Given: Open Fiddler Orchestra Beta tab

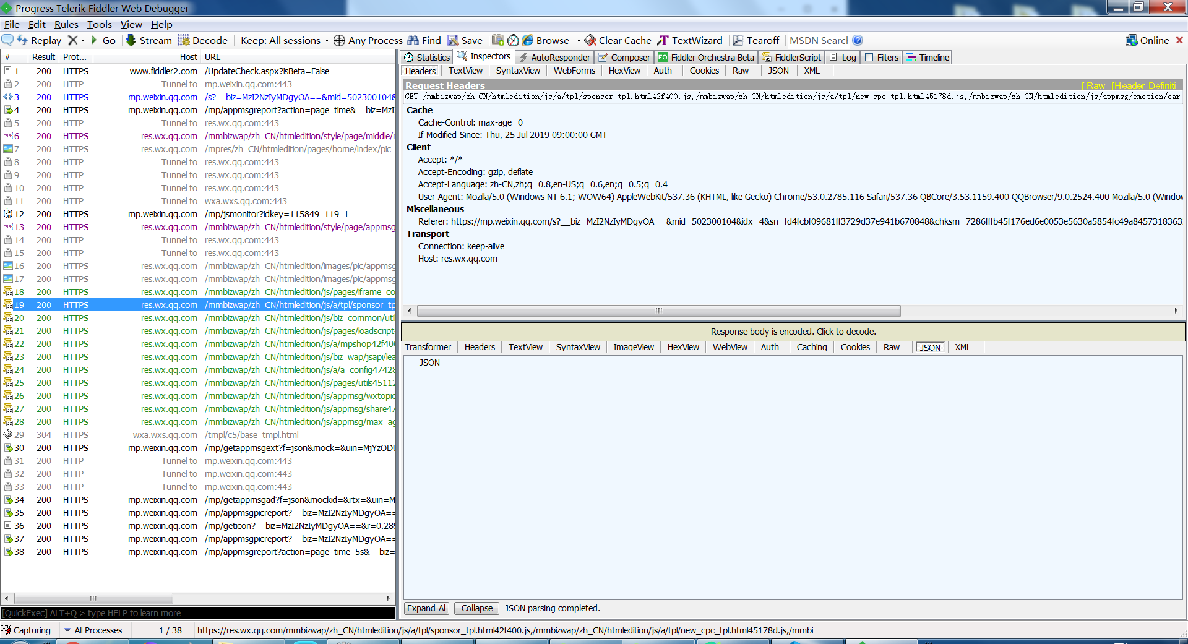Looking at the screenshot, I should [706, 58].
